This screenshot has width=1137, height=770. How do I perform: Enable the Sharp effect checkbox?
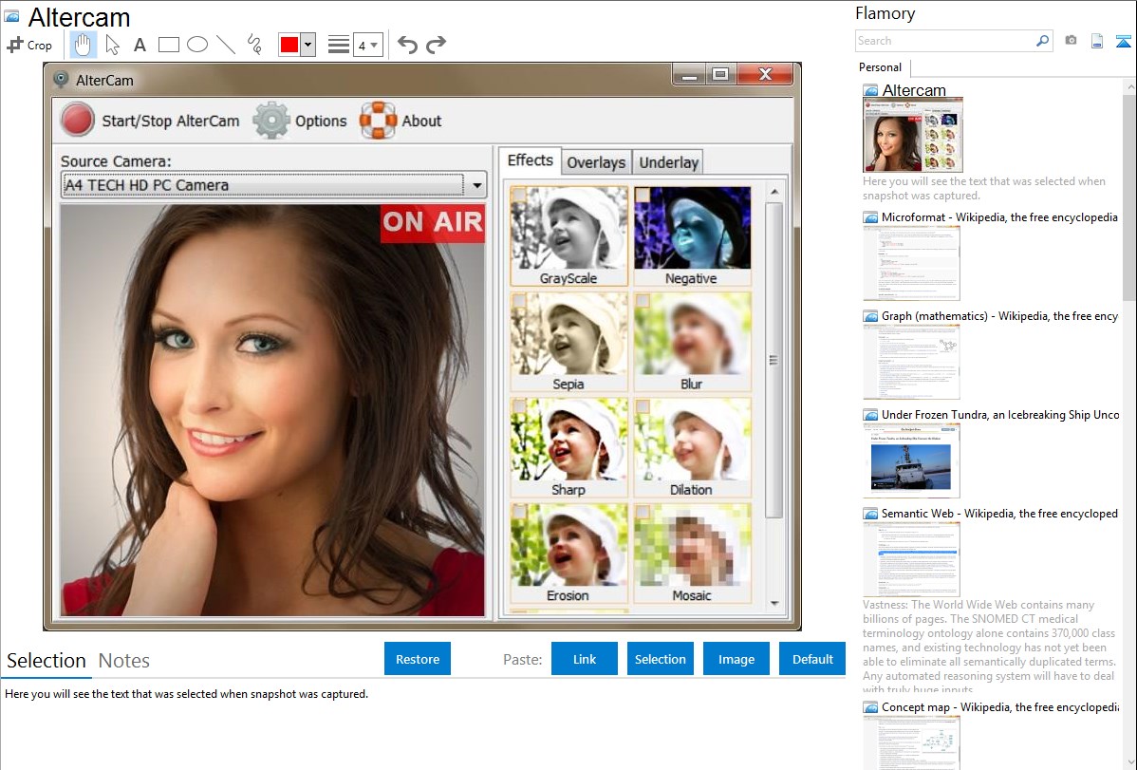click(518, 406)
